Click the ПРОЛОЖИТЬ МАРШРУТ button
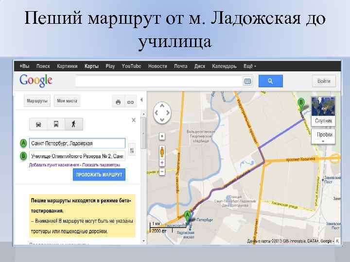The width and height of the screenshot is (350, 262). [x=99, y=175]
